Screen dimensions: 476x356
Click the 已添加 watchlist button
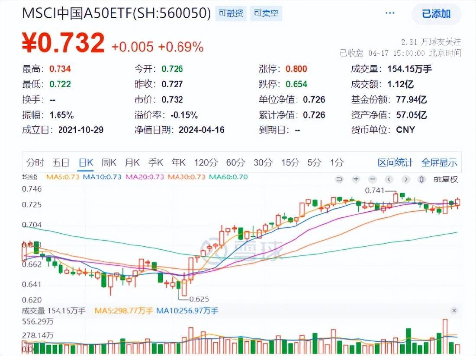[436, 14]
